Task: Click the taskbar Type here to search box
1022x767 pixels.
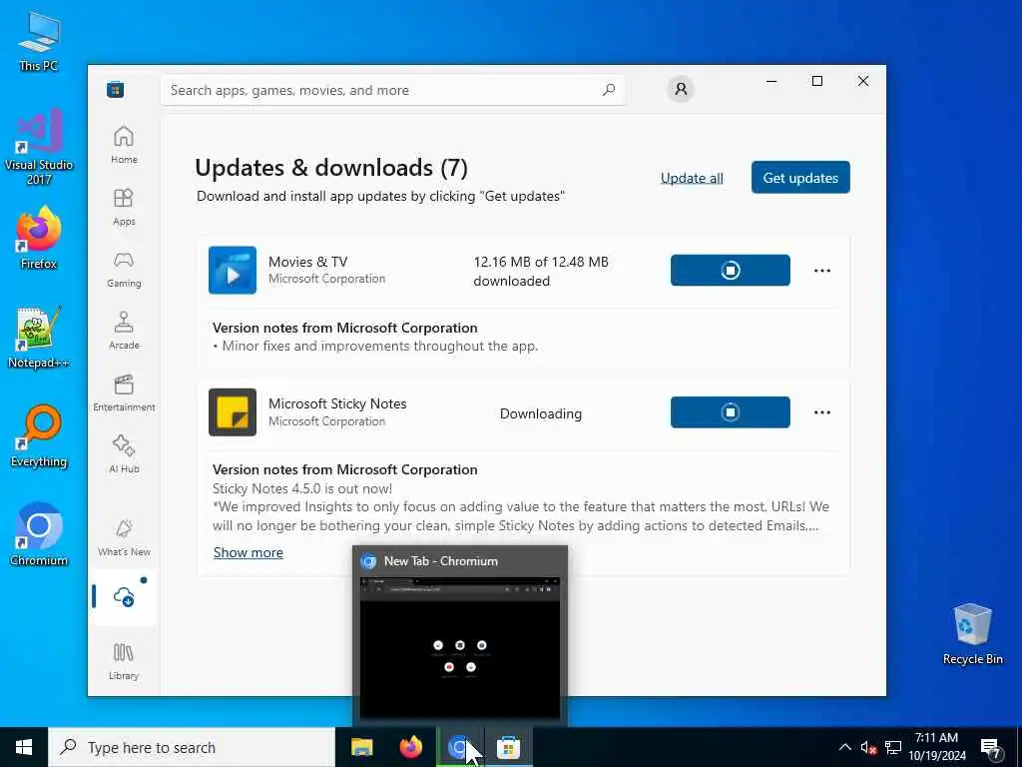Action: [x=192, y=747]
